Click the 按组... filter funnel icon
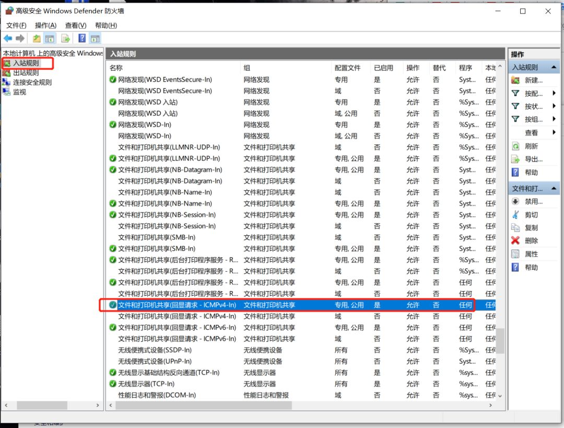564x428 pixels. pyautogui.click(x=515, y=119)
